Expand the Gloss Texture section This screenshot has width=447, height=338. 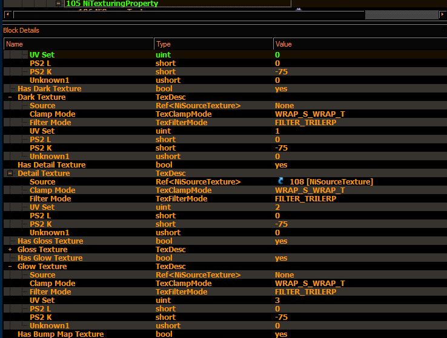tap(10, 250)
